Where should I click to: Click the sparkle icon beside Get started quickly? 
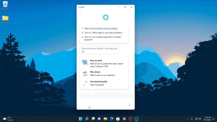coord(85,83)
